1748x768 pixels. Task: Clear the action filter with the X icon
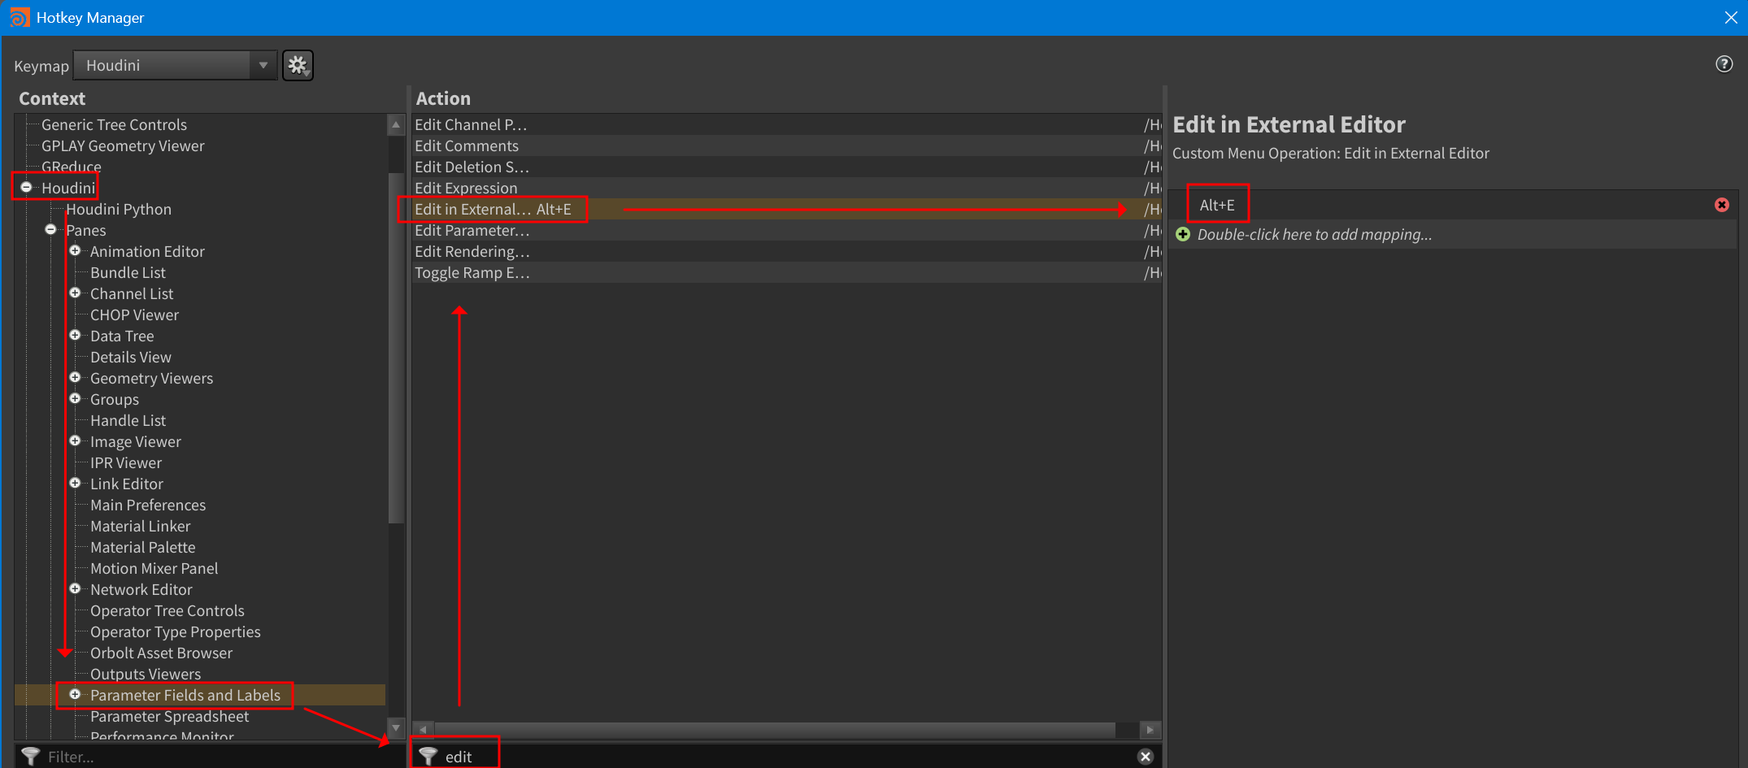pyautogui.click(x=1146, y=757)
